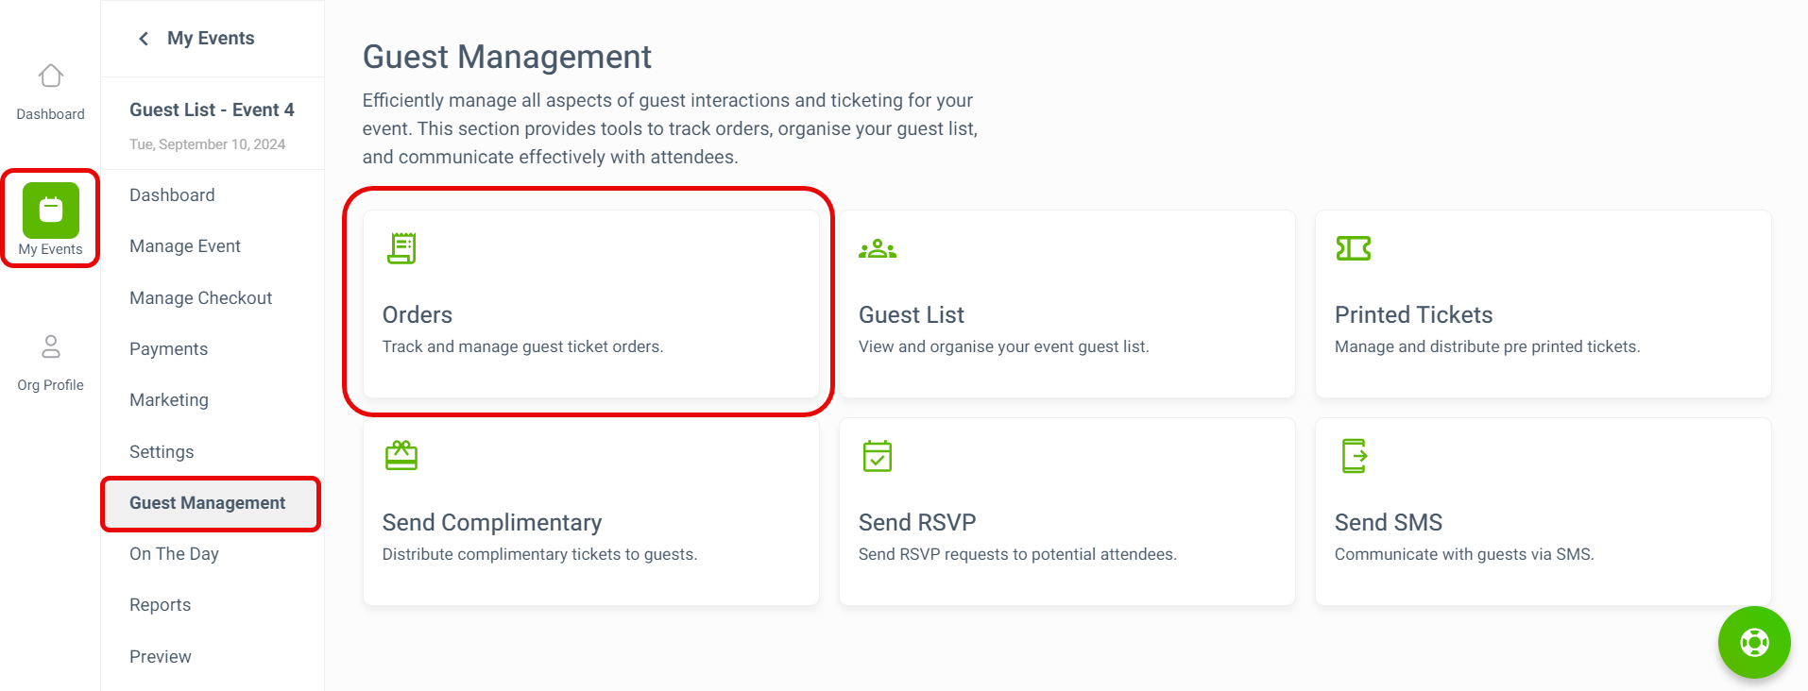This screenshot has height=691, width=1808.
Task: Click the Send Complimentary gift icon
Action: tap(401, 456)
